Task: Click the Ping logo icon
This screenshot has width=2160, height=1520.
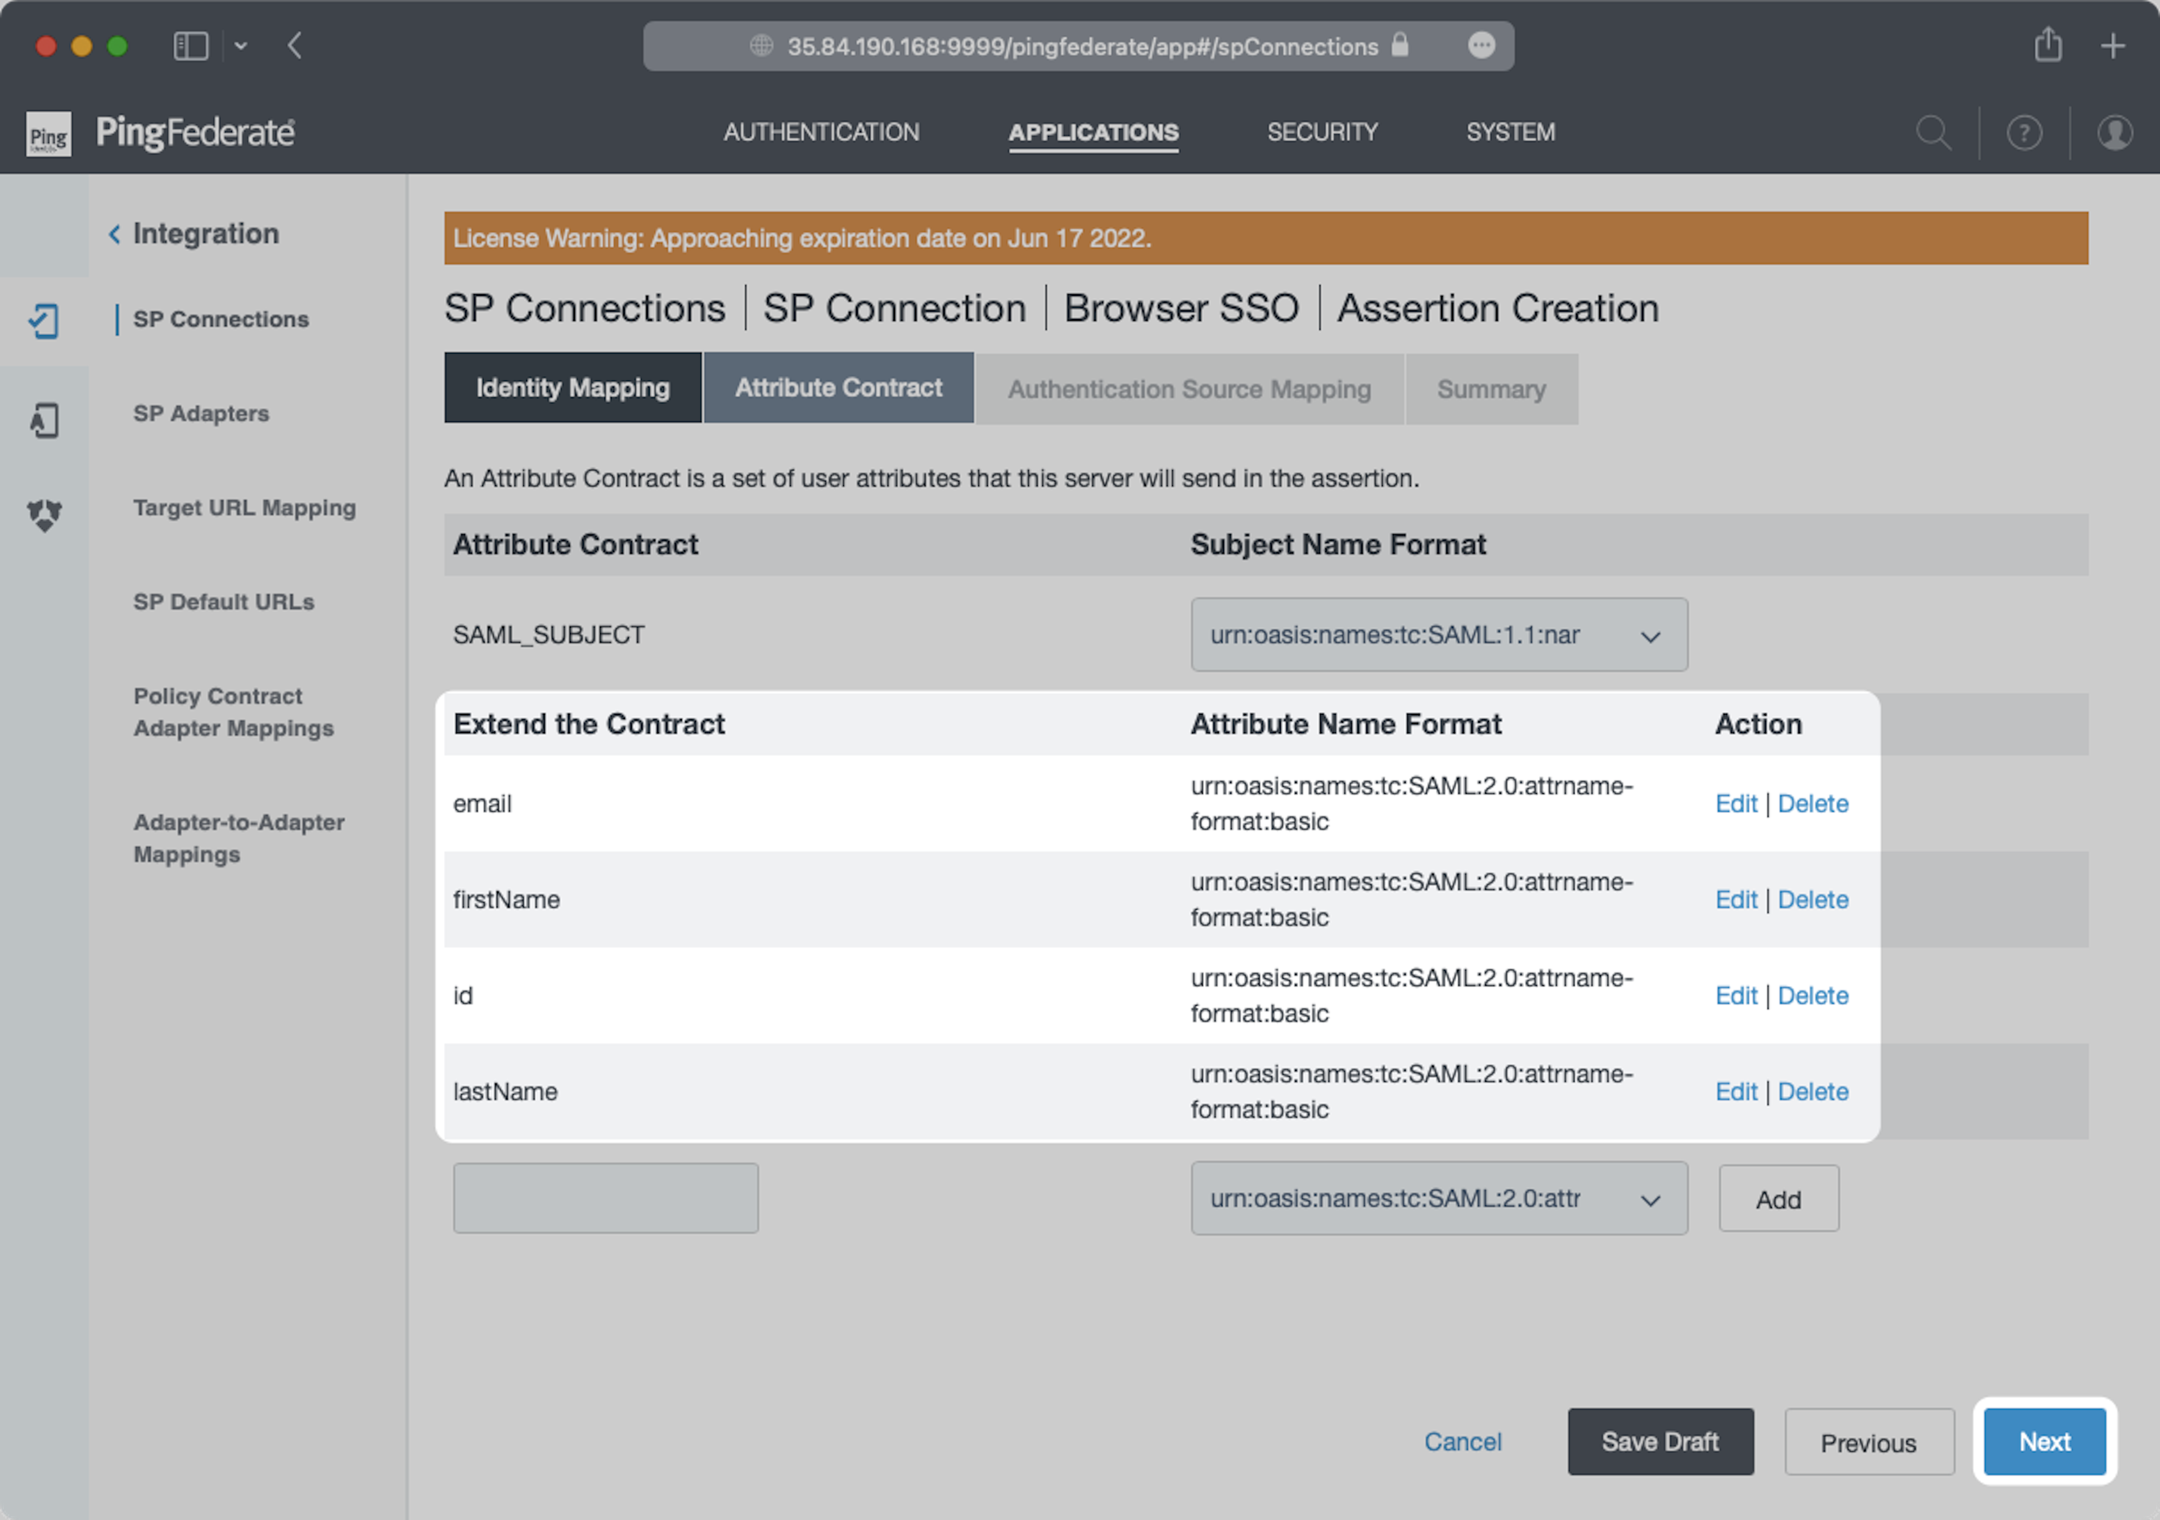Action: click(48, 134)
